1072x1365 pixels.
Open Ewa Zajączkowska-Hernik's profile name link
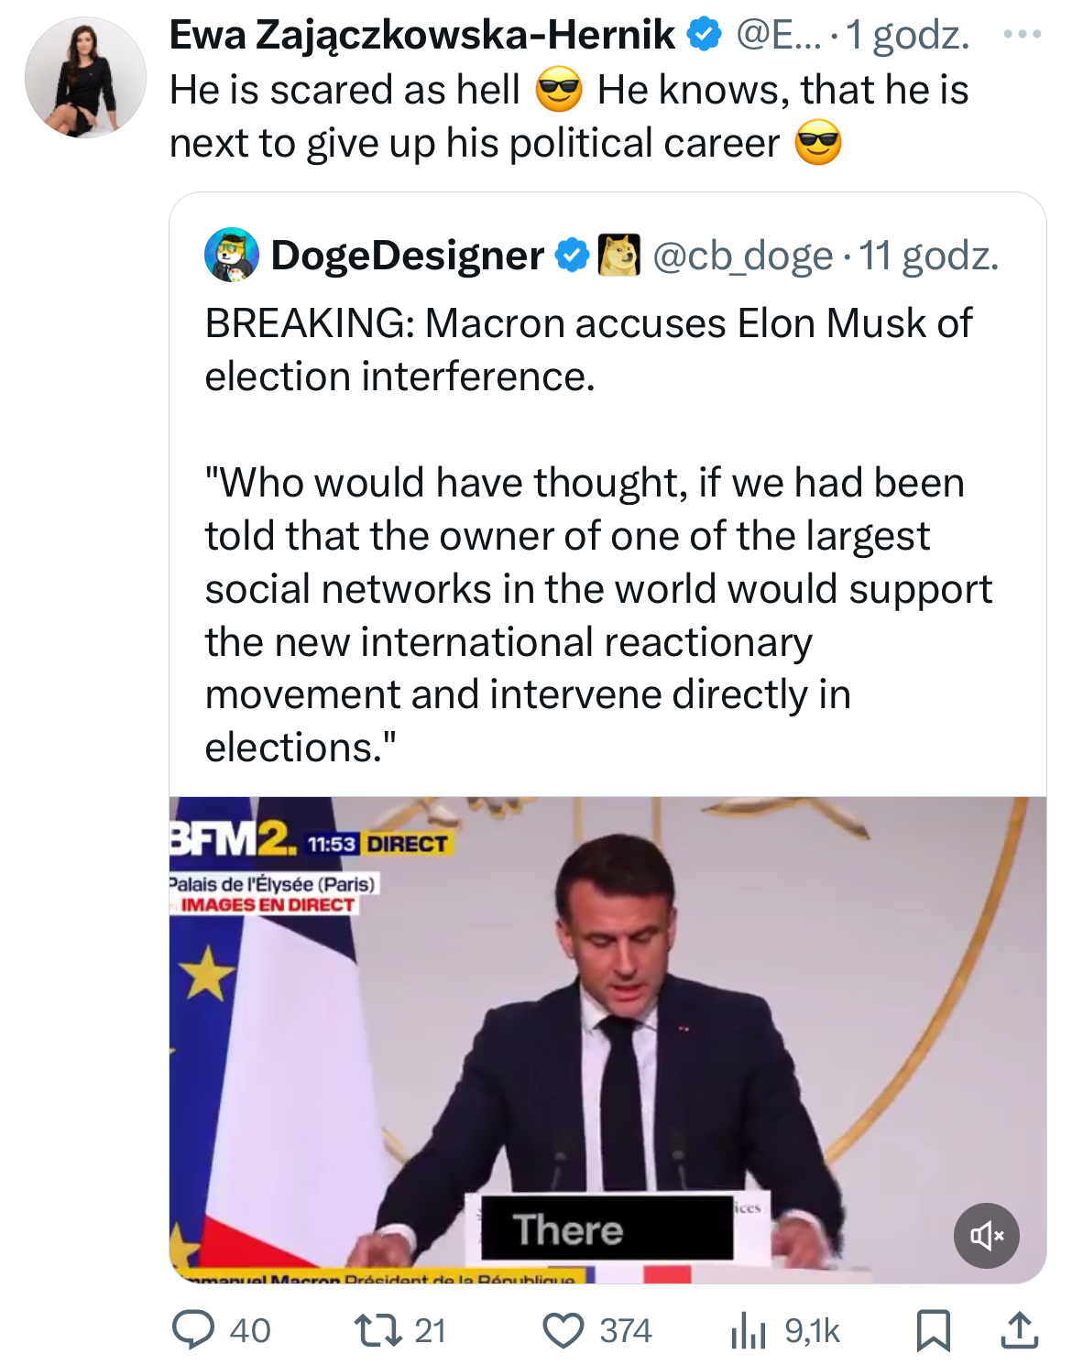coord(422,35)
